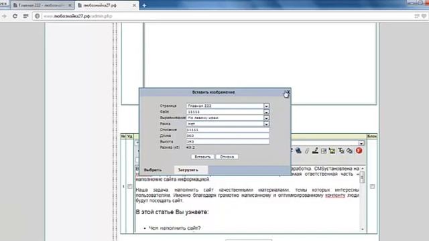Click the special symbols icon next to Flash icon
This screenshot has height=241, width=429.
pos(349,151)
